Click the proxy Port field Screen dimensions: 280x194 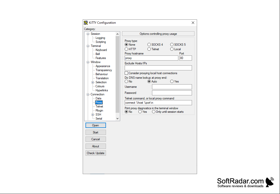pos(186,58)
